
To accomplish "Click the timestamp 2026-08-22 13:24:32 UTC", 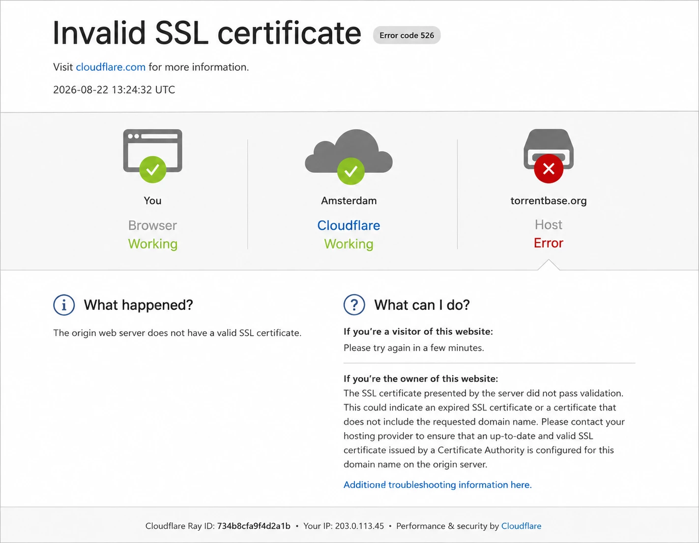I will point(114,90).
